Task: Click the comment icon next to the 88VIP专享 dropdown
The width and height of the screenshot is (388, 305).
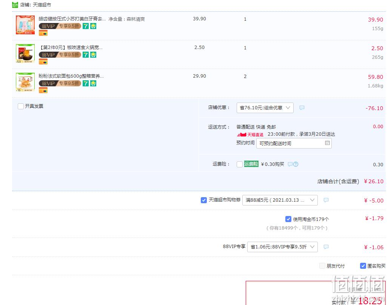Action: [x=326, y=247]
